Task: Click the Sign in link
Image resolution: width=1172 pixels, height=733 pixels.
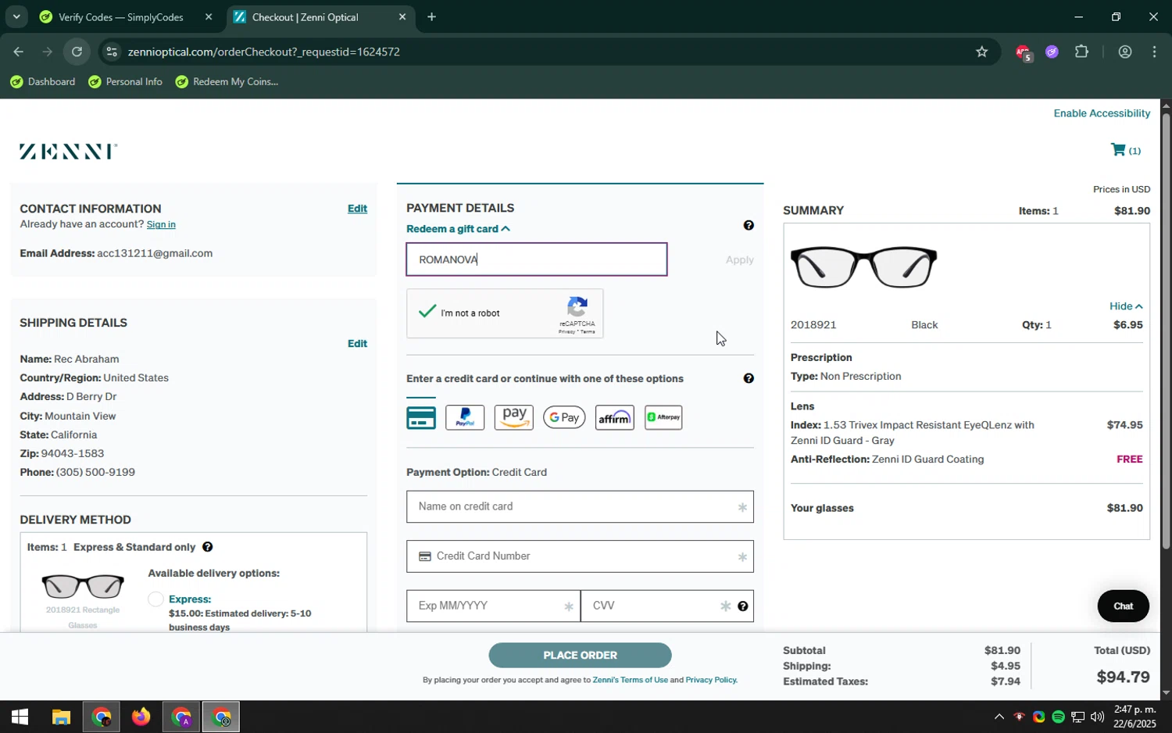Action: [x=161, y=225]
